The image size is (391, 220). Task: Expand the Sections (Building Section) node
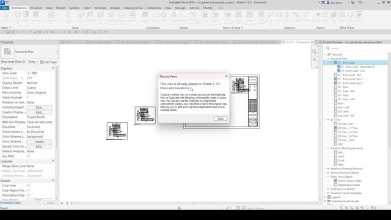tap(328, 172)
